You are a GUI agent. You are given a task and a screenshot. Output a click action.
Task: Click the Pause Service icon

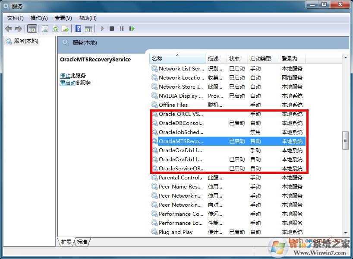click(x=121, y=29)
